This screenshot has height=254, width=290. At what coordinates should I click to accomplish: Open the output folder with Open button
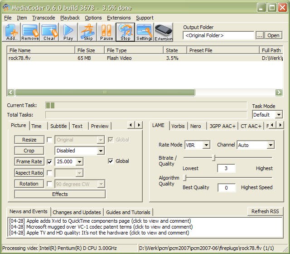click(x=273, y=35)
